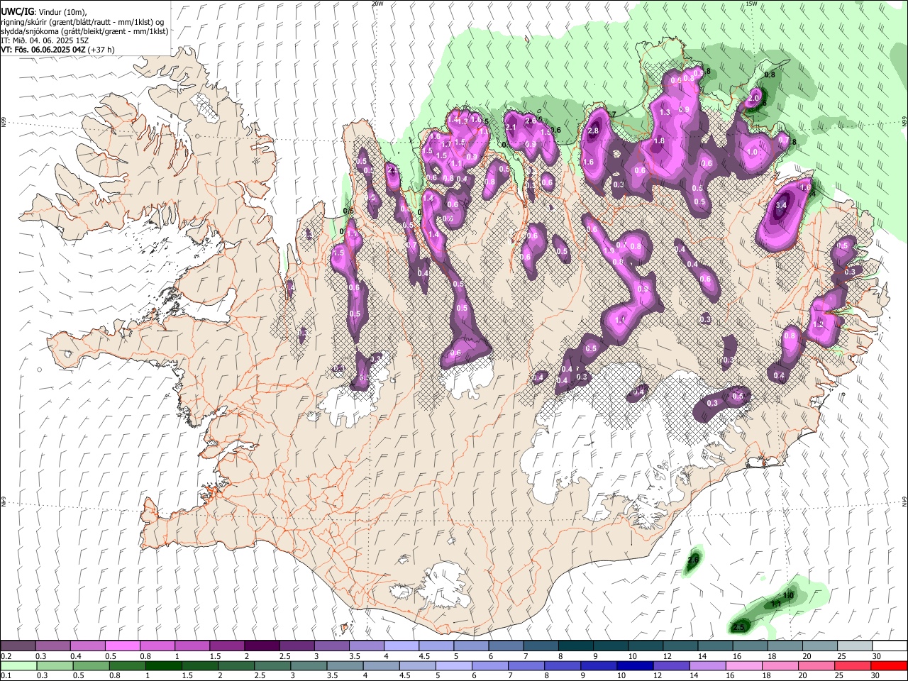Pick the lavender 4–4.5 swatch, top row

[402, 646]
